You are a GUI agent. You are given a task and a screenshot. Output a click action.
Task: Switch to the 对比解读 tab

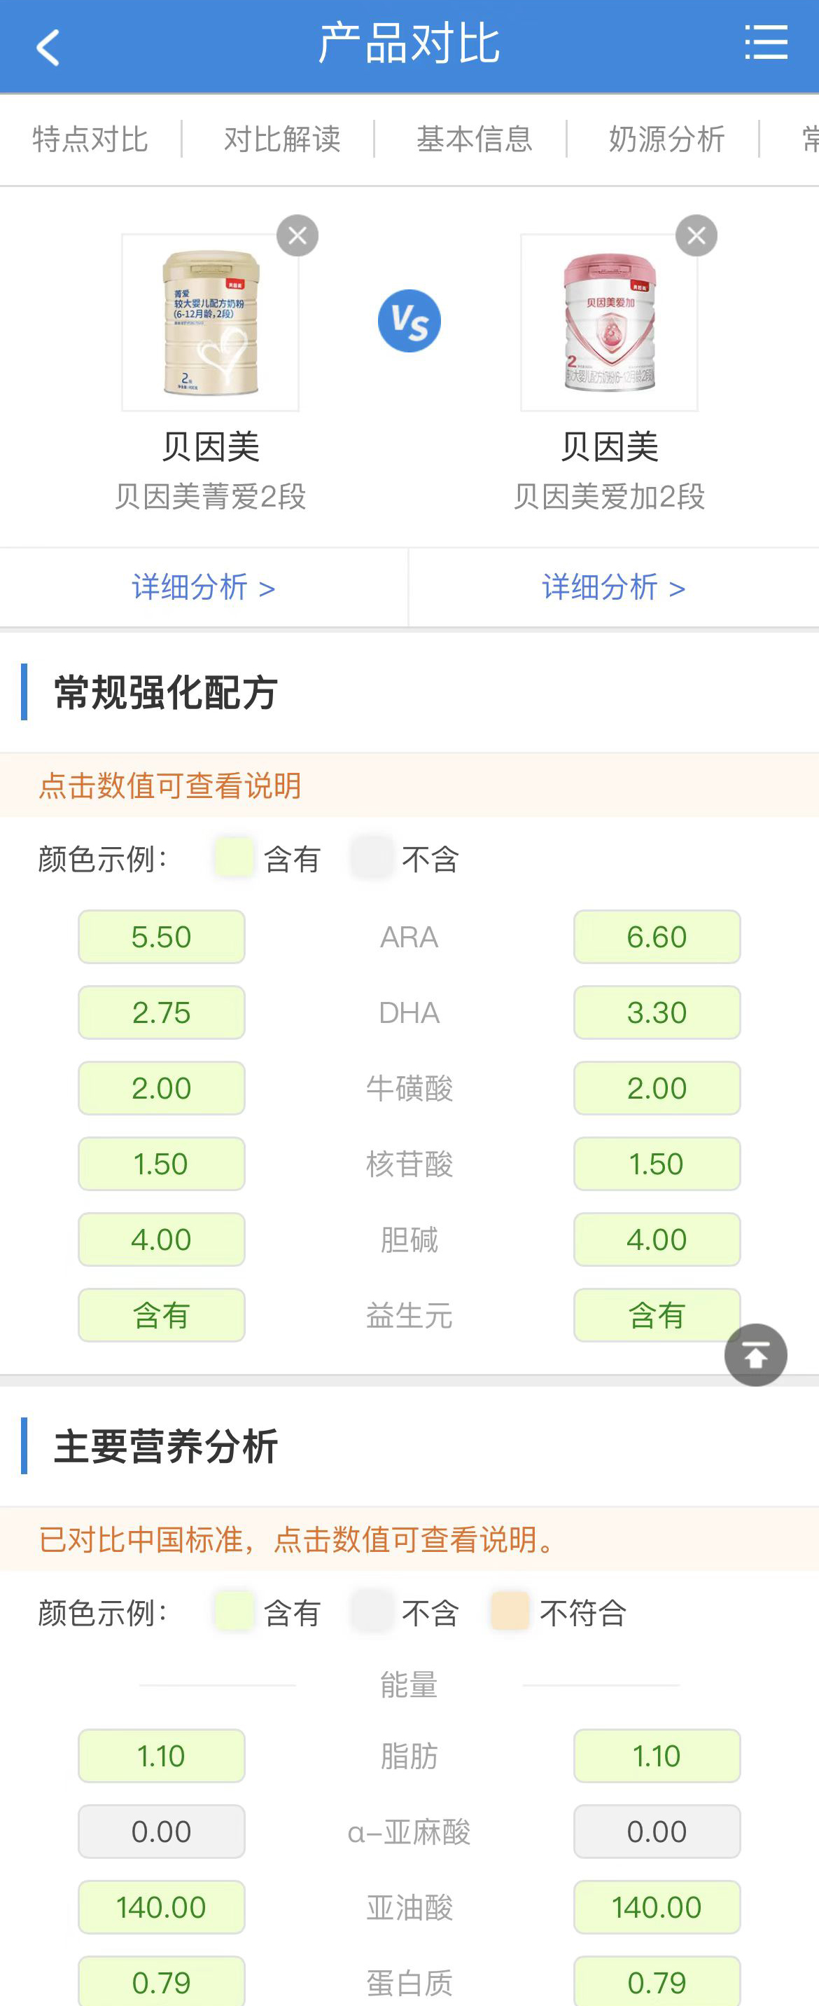(x=282, y=139)
